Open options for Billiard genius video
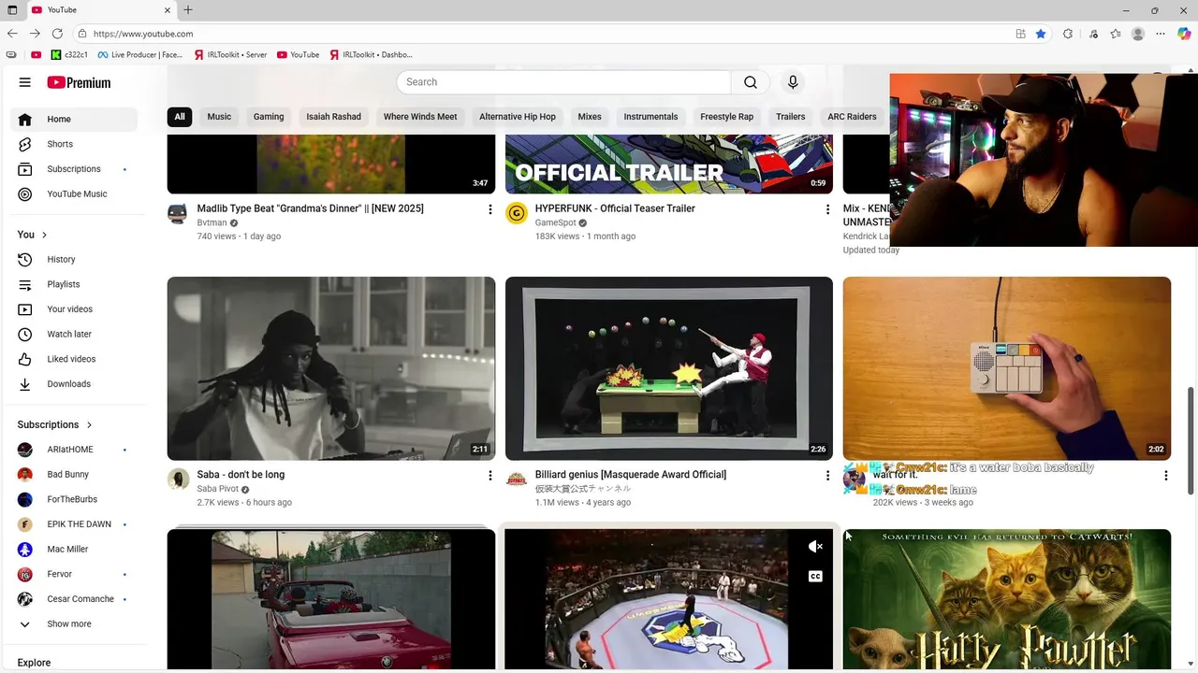 pos(827,476)
